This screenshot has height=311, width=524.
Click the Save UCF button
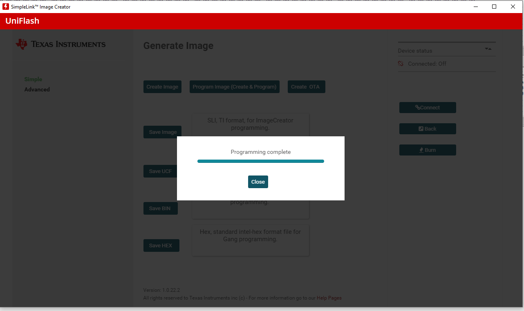(x=160, y=171)
